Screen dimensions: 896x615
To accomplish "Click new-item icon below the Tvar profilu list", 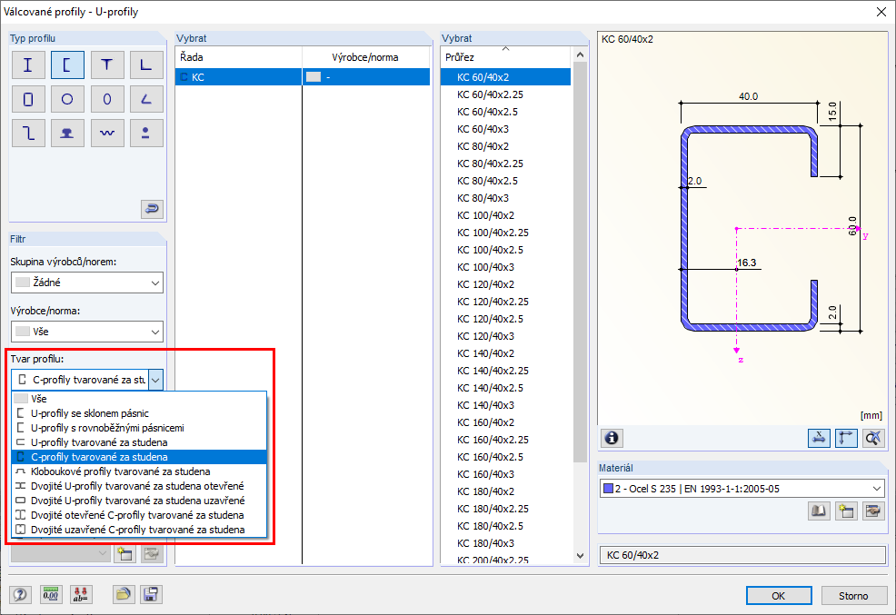I will (x=124, y=552).
